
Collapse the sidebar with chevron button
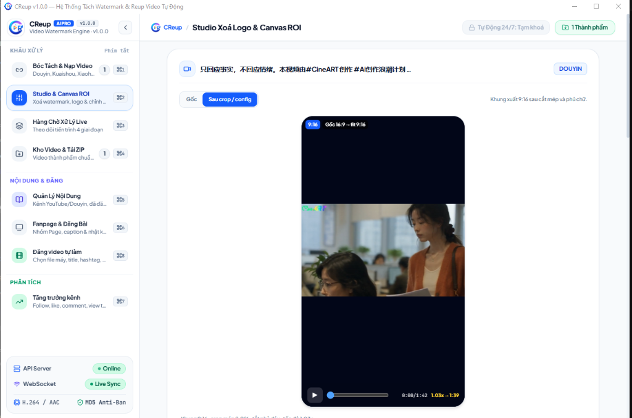click(125, 27)
